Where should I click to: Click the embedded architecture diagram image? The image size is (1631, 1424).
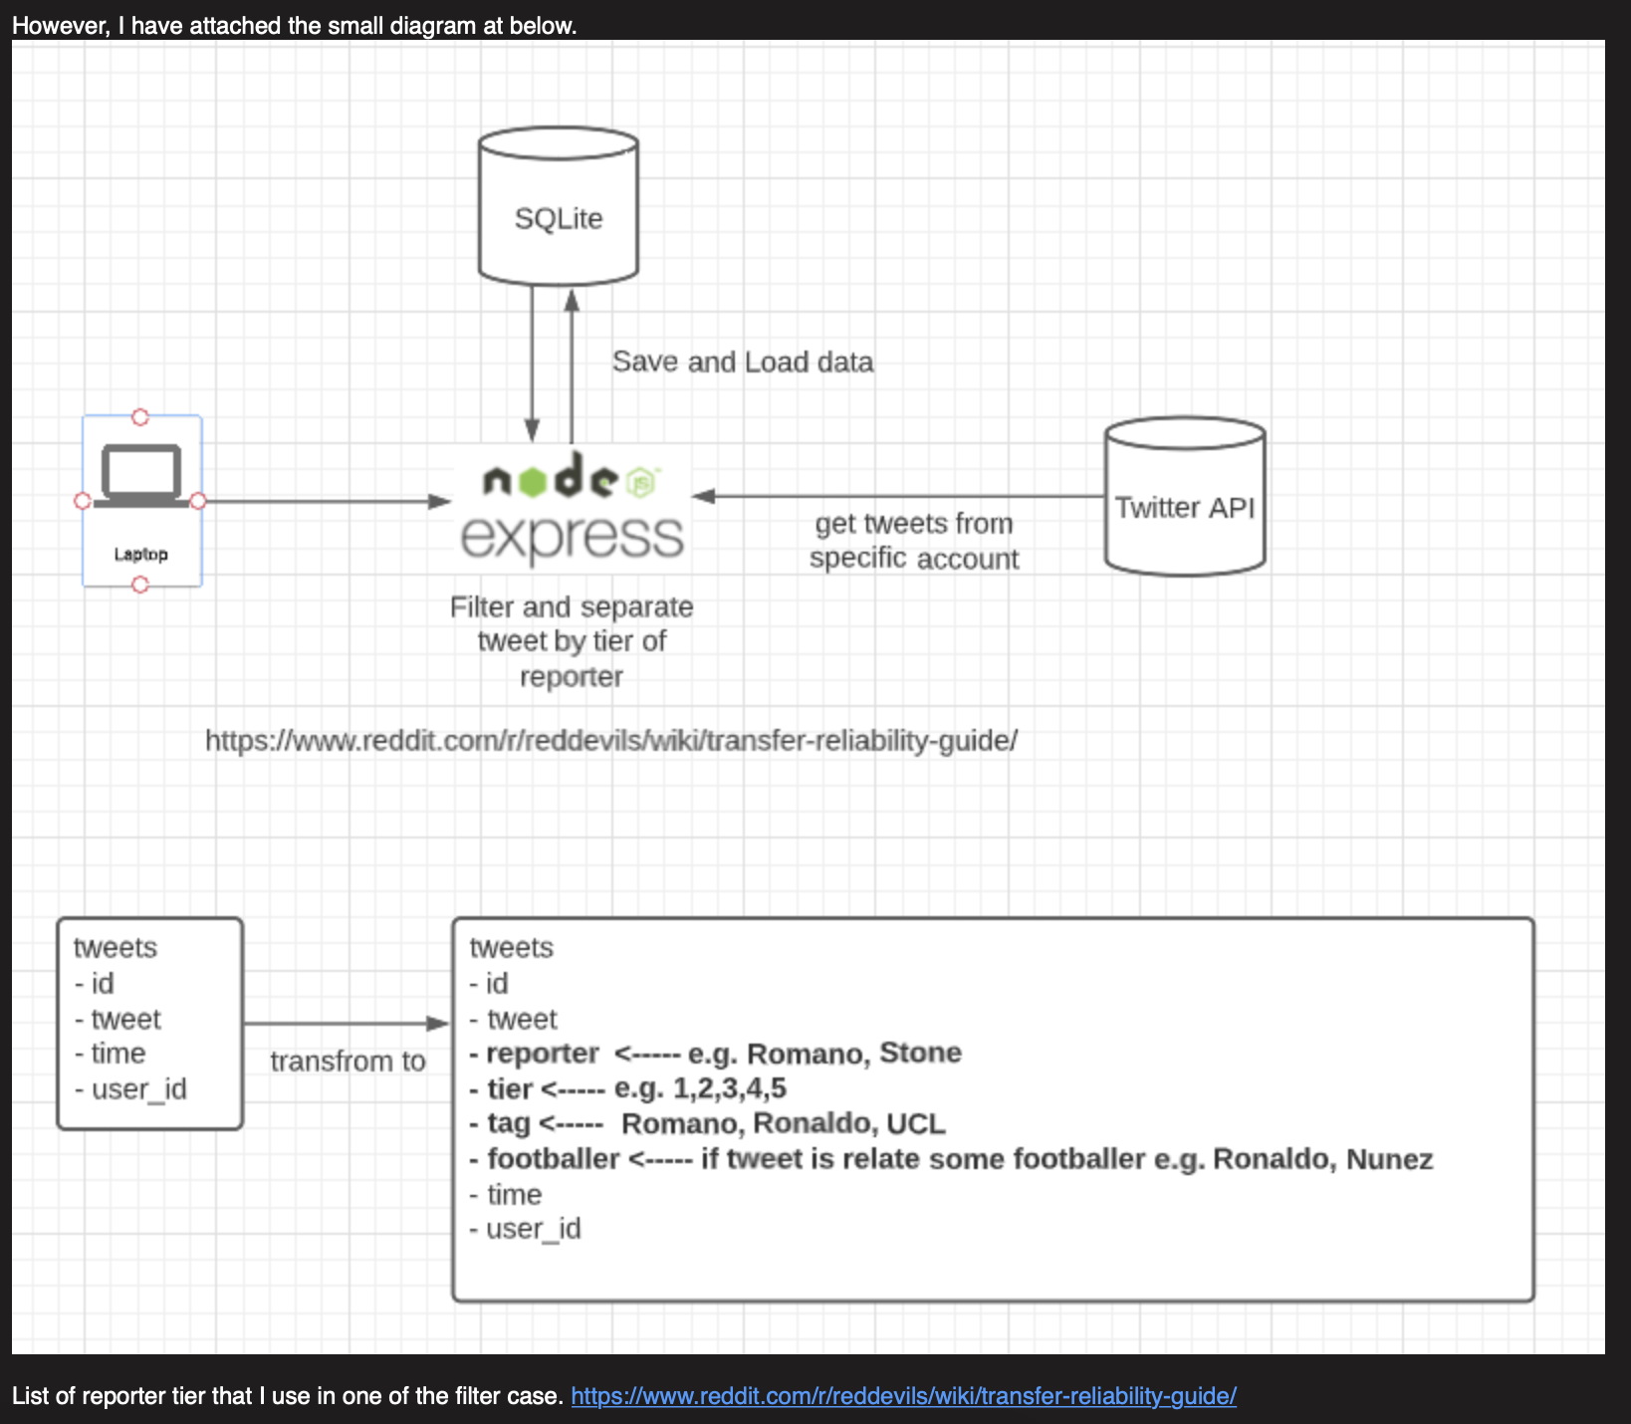(x=808, y=697)
